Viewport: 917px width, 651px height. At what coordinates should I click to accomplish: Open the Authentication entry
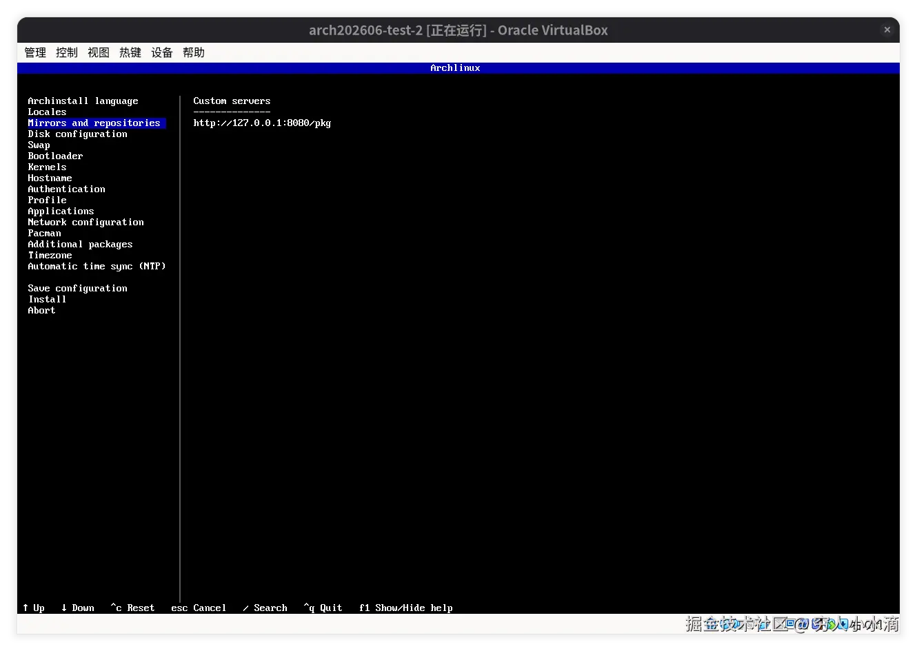click(x=66, y=189)
